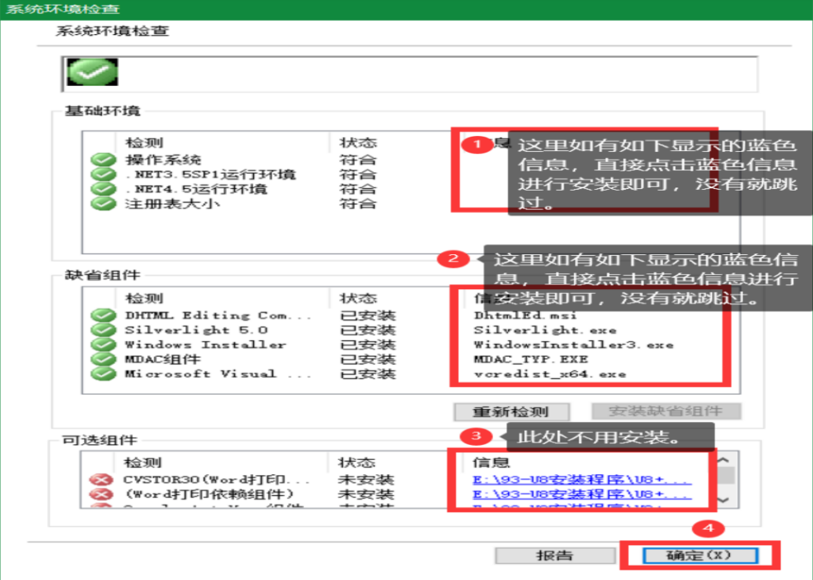Open the install path link for Word打印依赖组件

click(581, 495)
